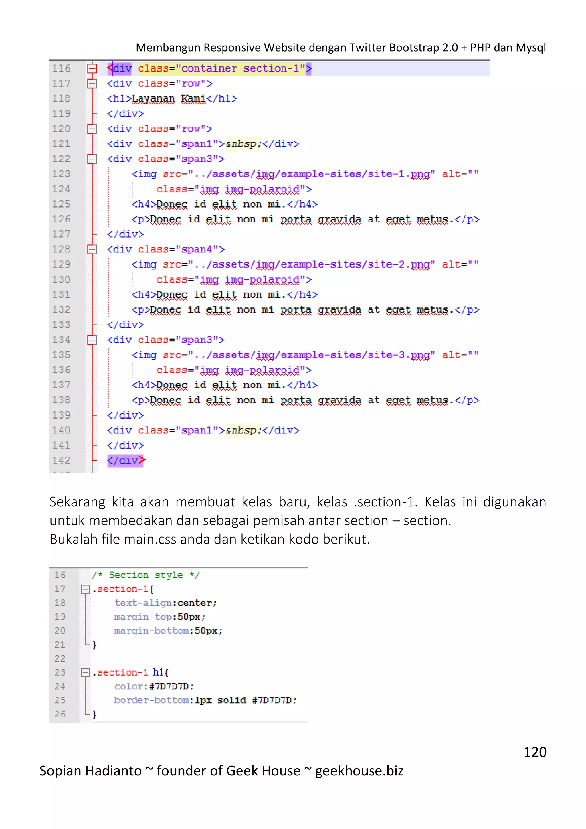Click line number 16 in CSS gutter
The height and width of the screenshot is (829, 586).
coord(60,575)
